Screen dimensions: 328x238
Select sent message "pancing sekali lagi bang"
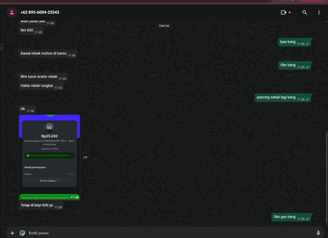tap(283, 98)
